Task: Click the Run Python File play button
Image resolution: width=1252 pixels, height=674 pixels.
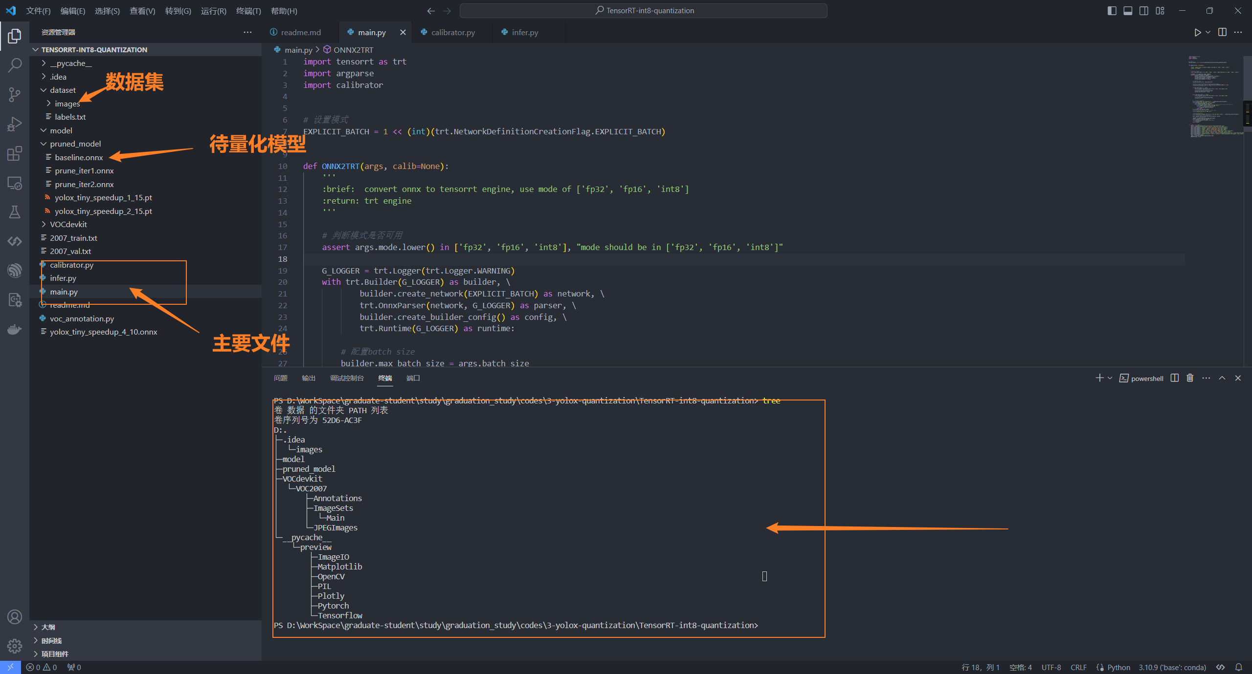Action: 1197,32
